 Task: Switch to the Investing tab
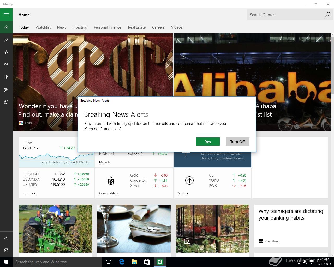point(80,27)
